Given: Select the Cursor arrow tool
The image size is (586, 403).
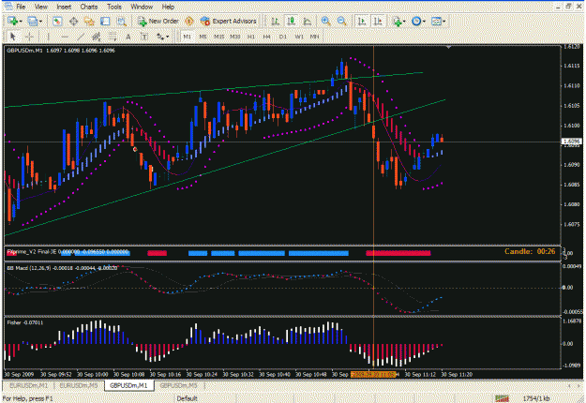Looking at the screenshot, I should (13, 37).
